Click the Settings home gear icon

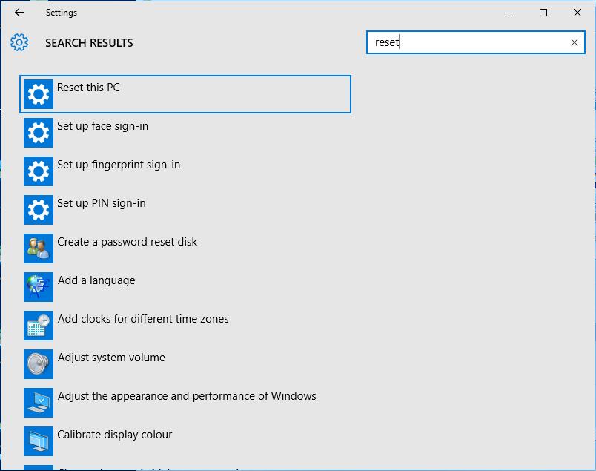click(19, 42)
